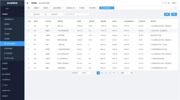Open the settings gear in header
Viewport: 180px width, 100px height.
point(168,3)
